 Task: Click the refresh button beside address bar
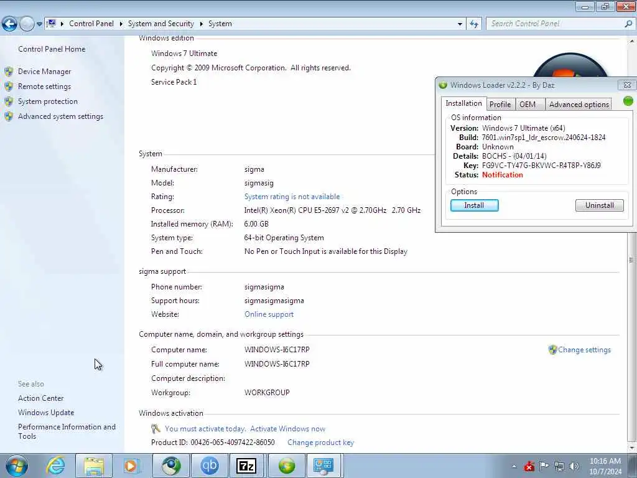click(x=473, y=24)
